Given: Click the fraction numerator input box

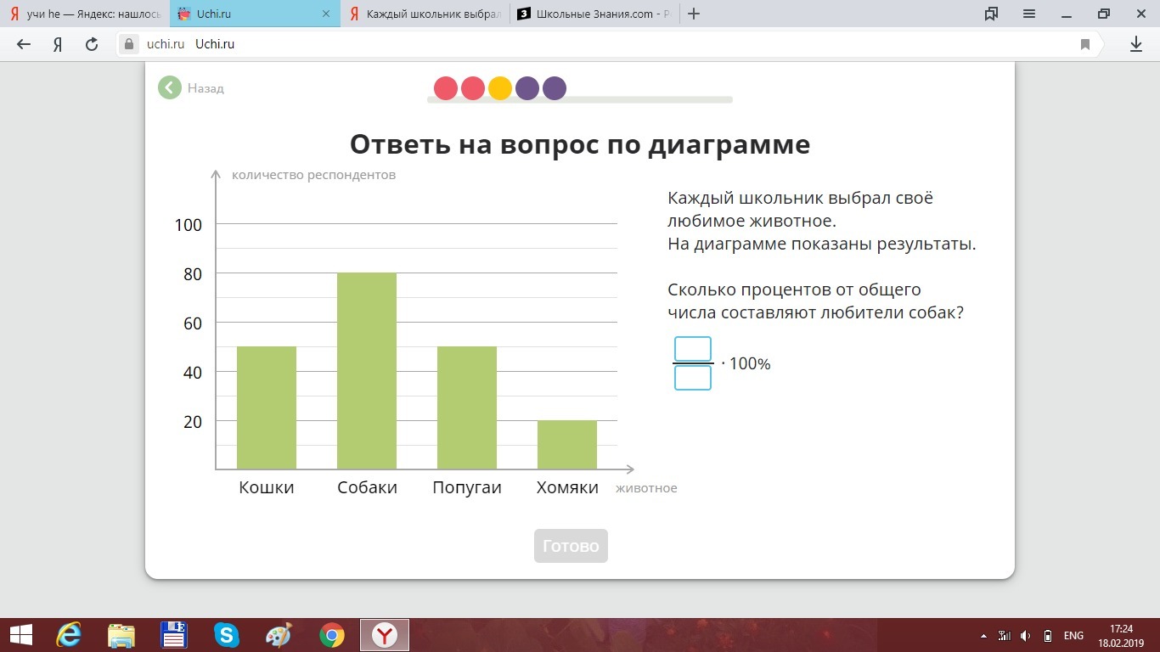Looking at the screenshot, I should tap(692, 349).
